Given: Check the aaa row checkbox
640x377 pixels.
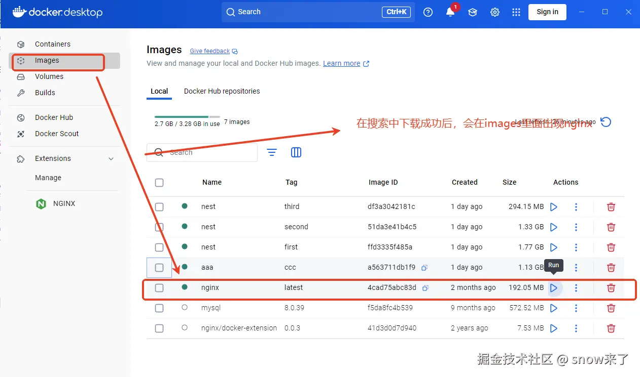Looking at the screenshot, I should (x=159, y=268).
